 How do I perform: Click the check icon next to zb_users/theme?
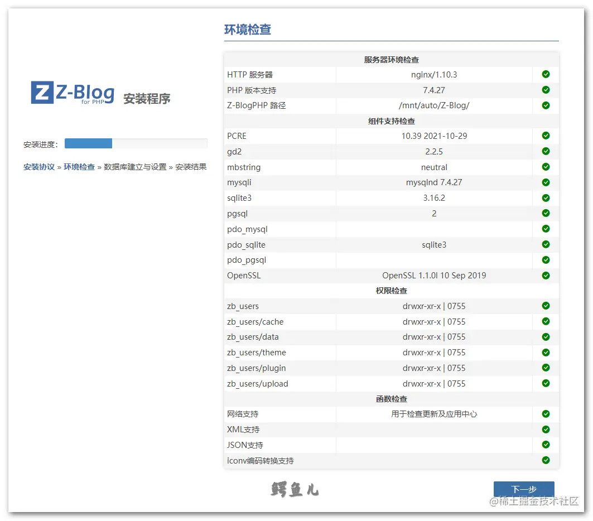click(546, 352)
